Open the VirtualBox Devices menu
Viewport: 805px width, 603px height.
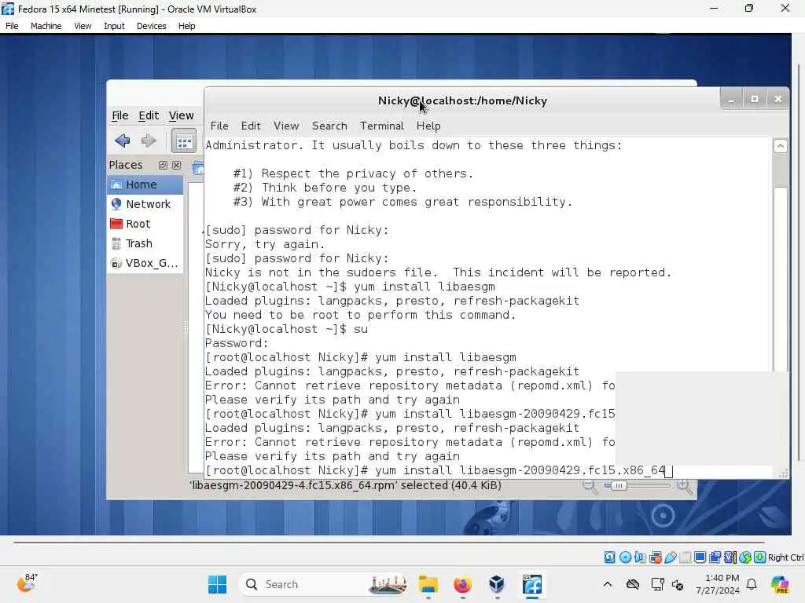click(x=152, y=26)
